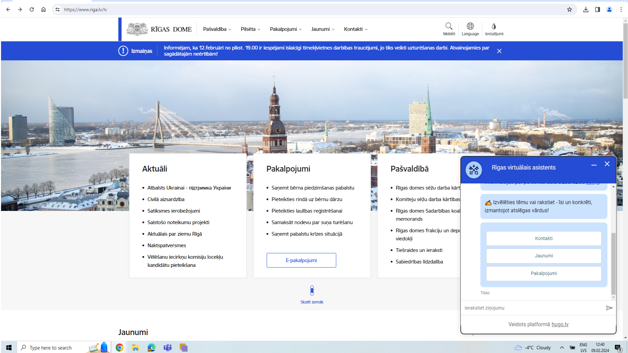628x353 pixels.
Task: Toggle the browser side panel
Action: (x=597, y=9)
